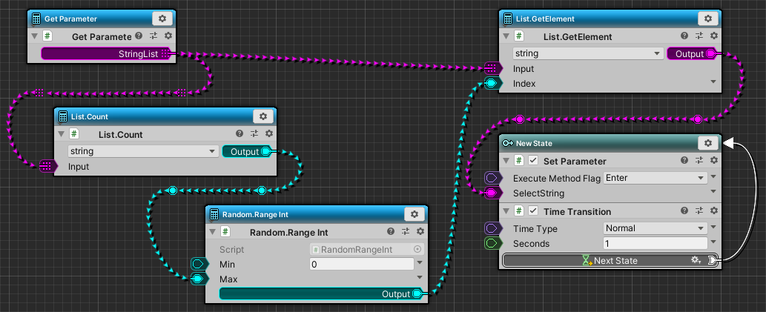Click the Min value field
Image resolution: width=766 pixels, height=312 pixels.
(360, 264)
